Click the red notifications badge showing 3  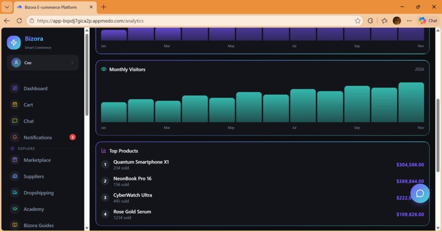click(72, 137)
